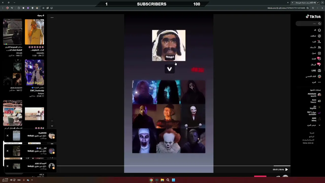Dismiss the theRKRK mention notification
Image resolution: width=325 pixels, height=183 pixels.
(x=7, y=136)
